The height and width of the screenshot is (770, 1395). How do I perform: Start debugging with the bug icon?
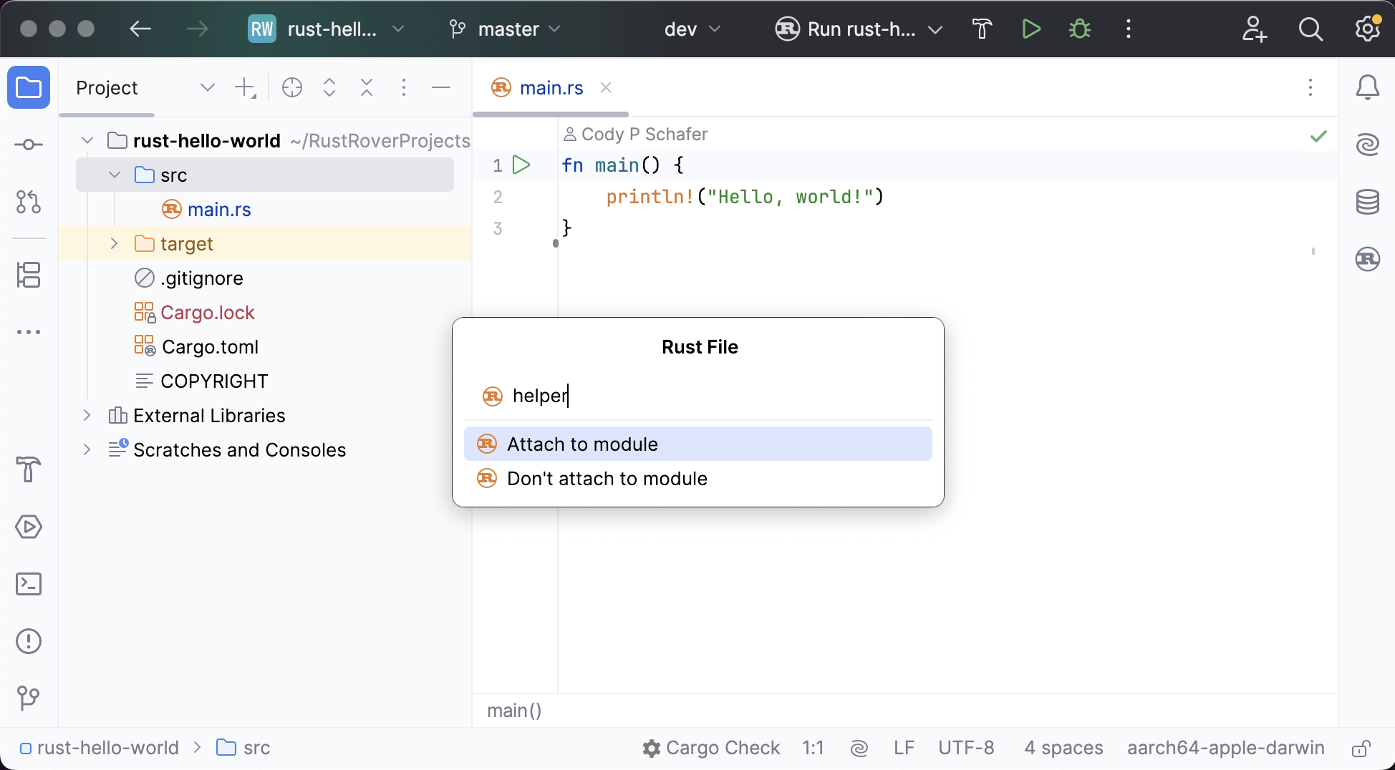(1078, 29)
